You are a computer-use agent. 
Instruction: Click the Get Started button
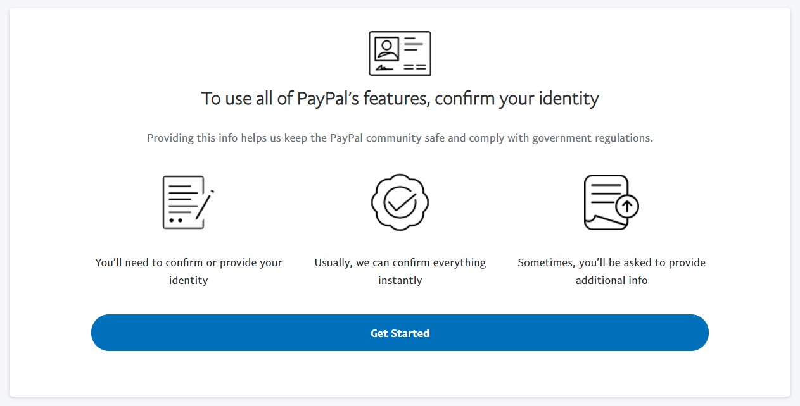[400, 333]
